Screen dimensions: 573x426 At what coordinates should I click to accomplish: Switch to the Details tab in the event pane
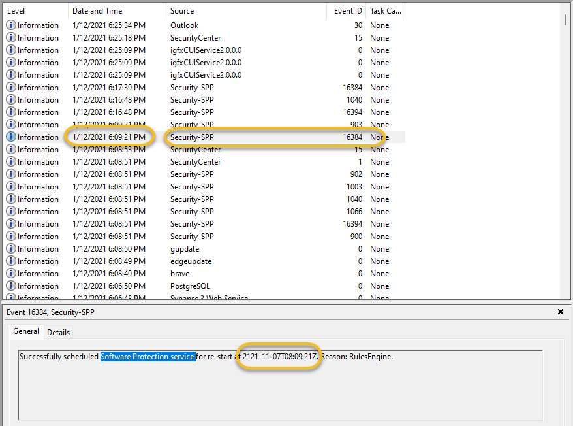(58, 332)
